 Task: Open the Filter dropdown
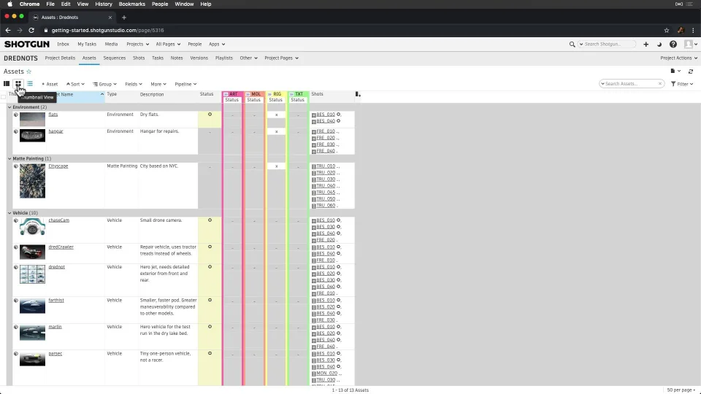[x=682, y=84]
